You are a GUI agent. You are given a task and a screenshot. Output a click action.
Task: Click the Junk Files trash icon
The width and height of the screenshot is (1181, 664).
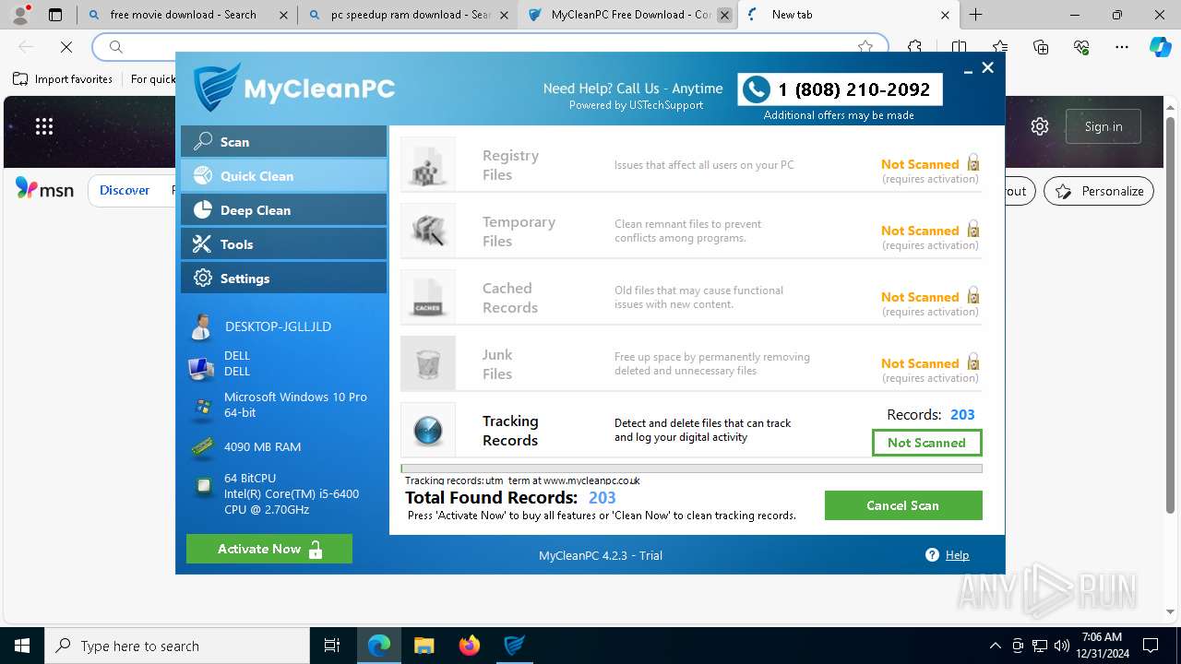pos(428,363)
